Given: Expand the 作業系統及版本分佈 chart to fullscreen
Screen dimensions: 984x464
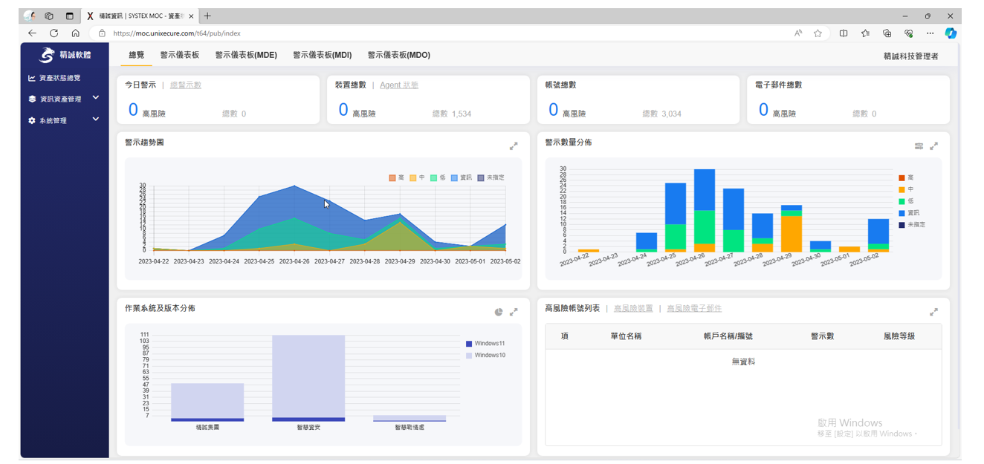Looking at the screenshot, I should (514, 312).
